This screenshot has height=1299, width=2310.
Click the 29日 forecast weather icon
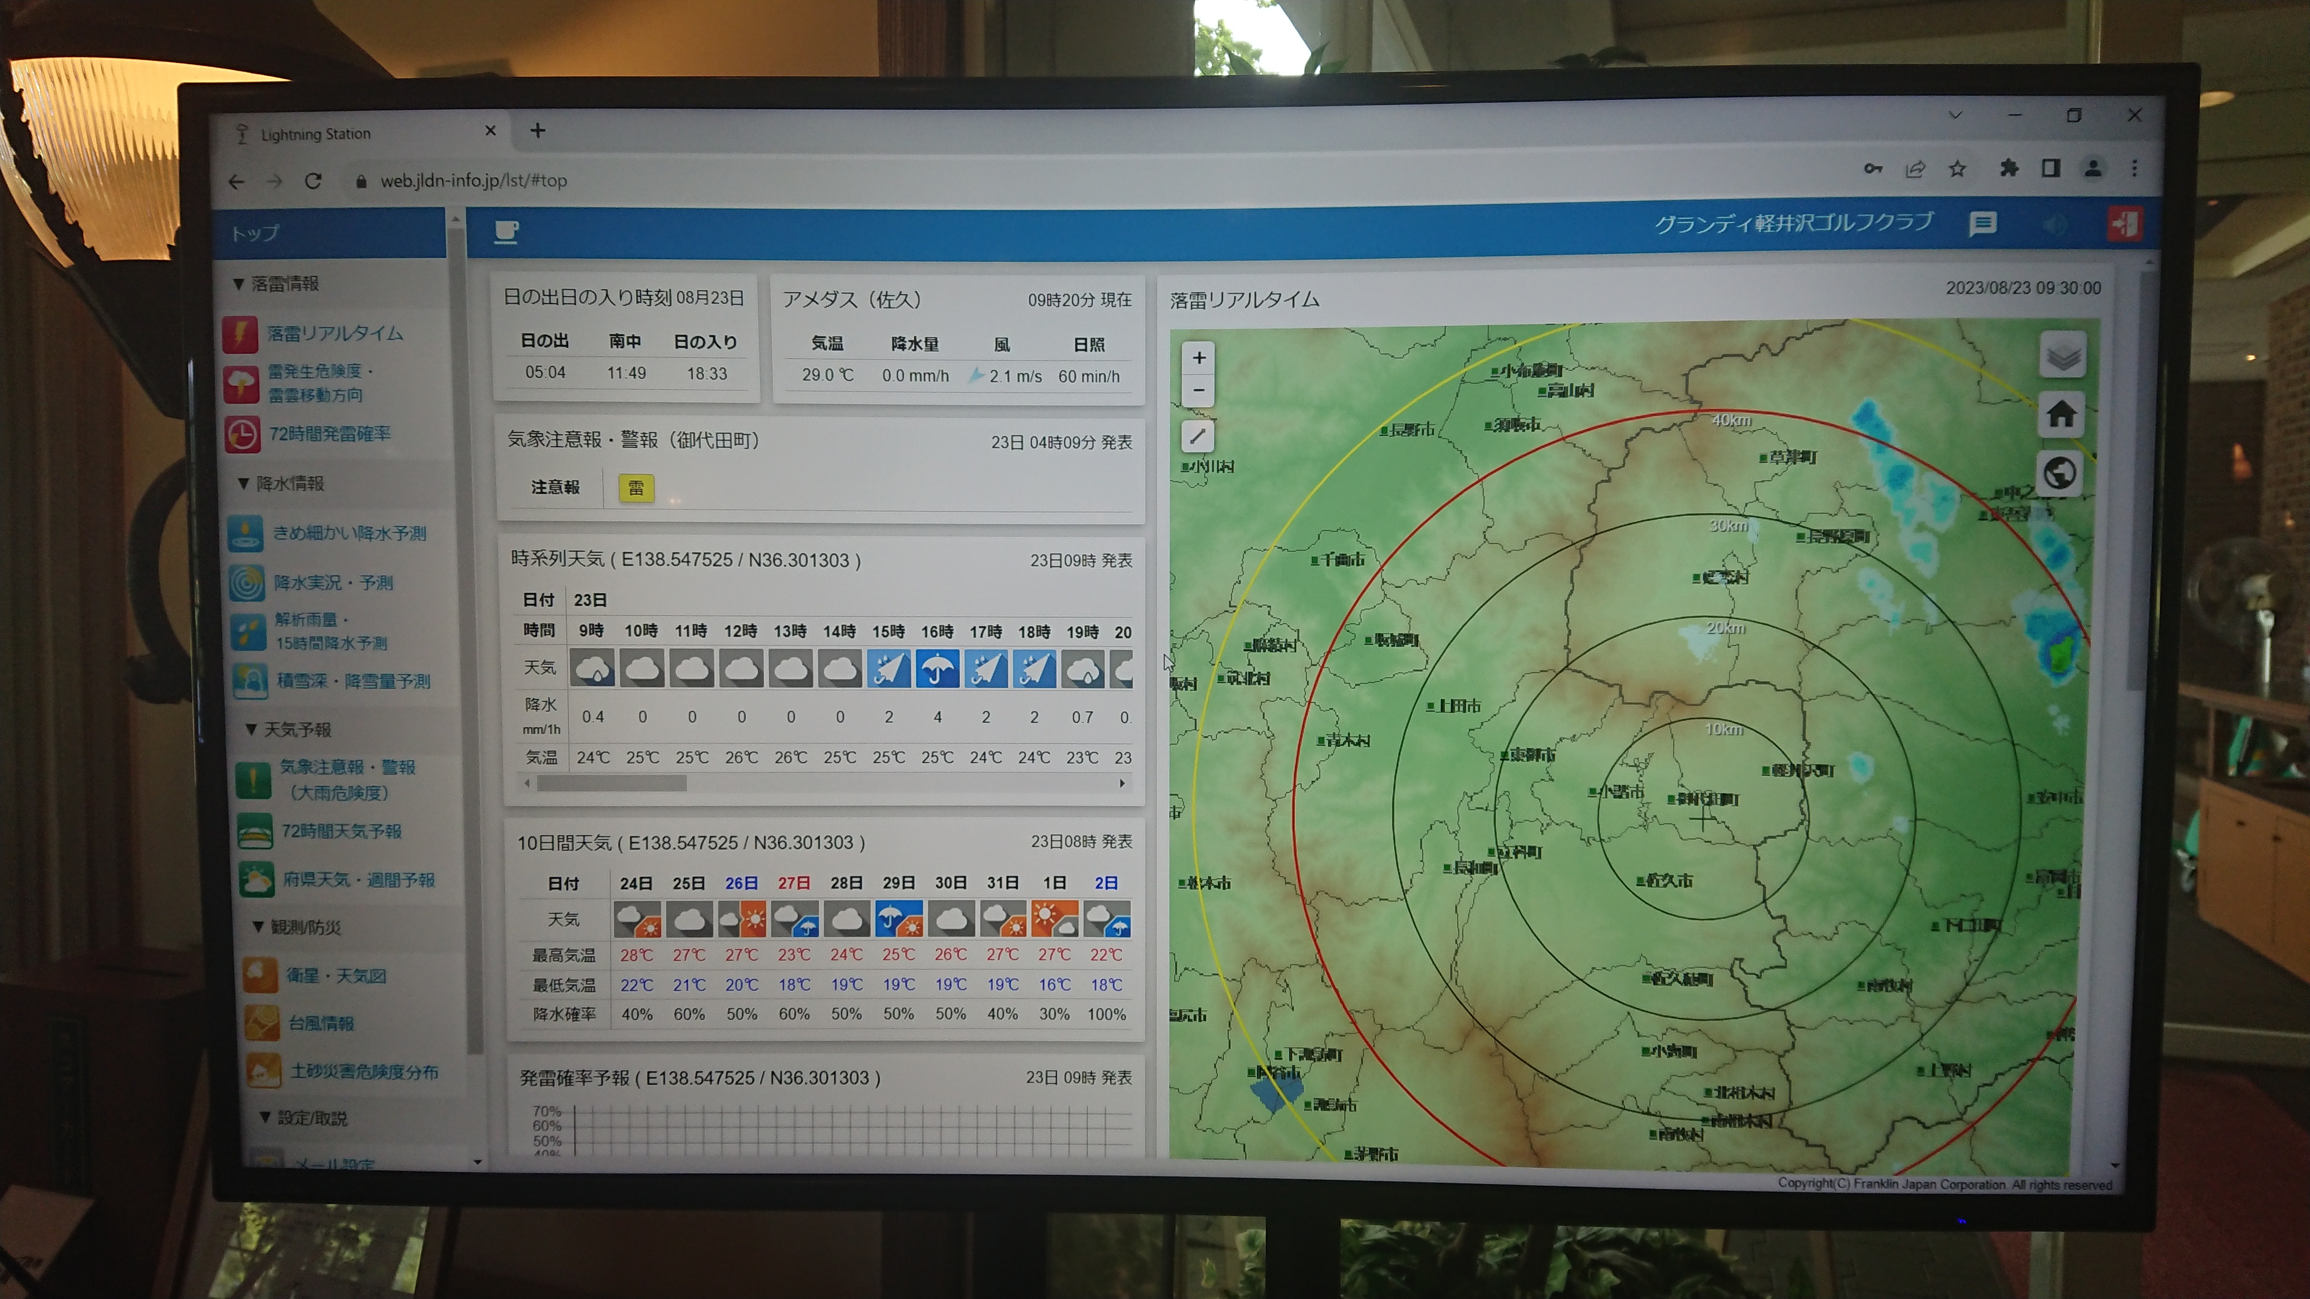click(899, 920)
